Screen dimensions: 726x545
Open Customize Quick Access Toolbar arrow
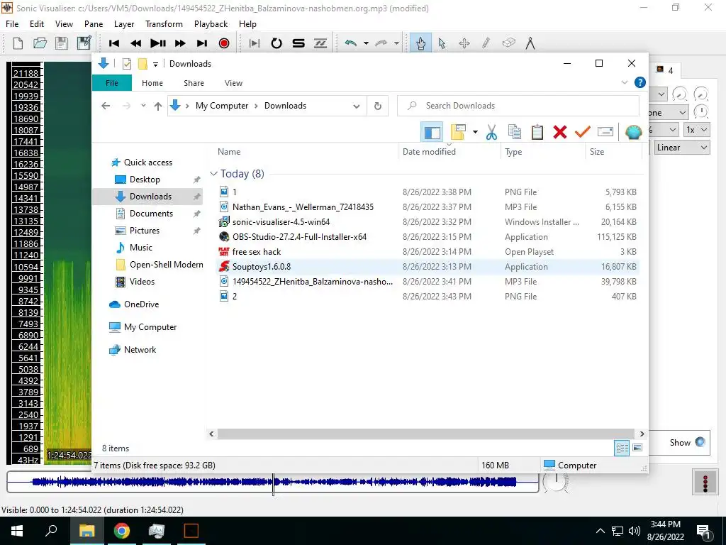(155, 64)
